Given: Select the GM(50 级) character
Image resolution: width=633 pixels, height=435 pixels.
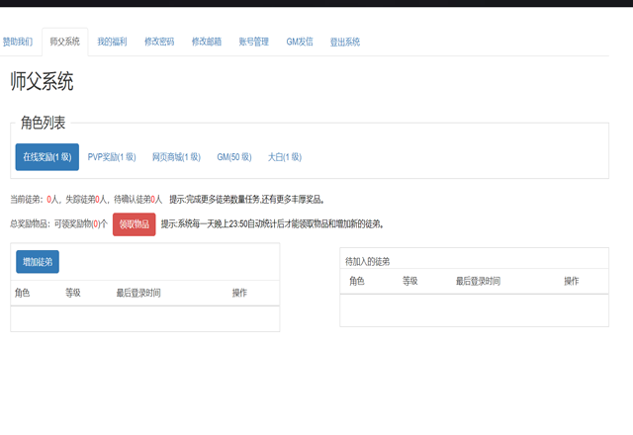Looking at the screenshot, I should click(234, 156).
